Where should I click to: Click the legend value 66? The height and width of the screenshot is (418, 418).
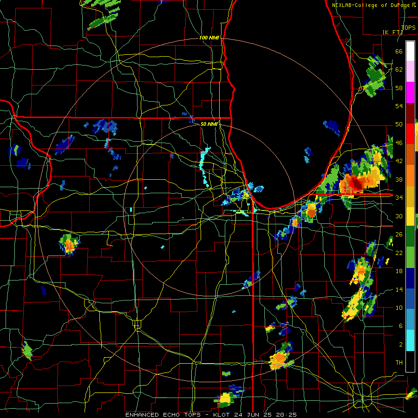(399, 51)
